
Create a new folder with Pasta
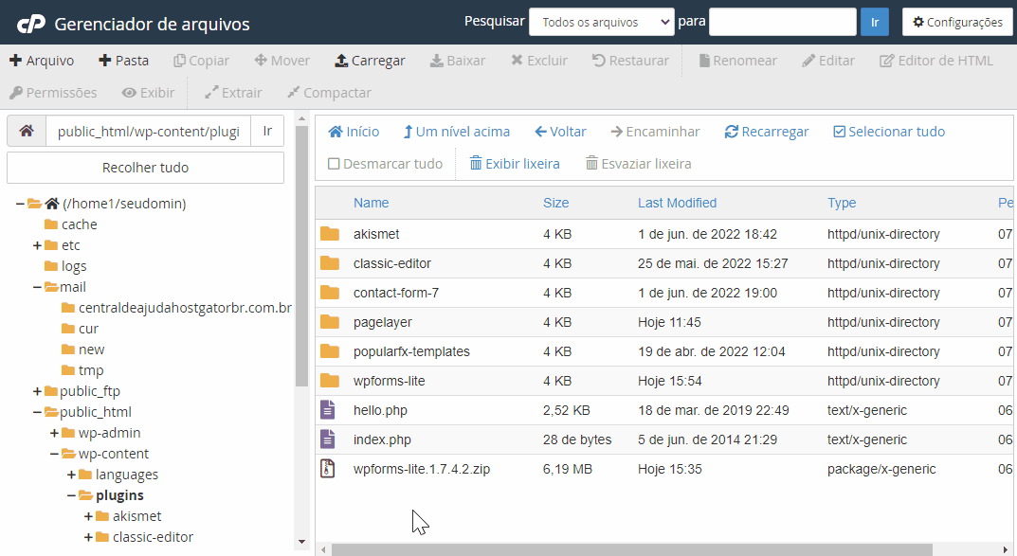pyautogui.click(x=123, y=61)
